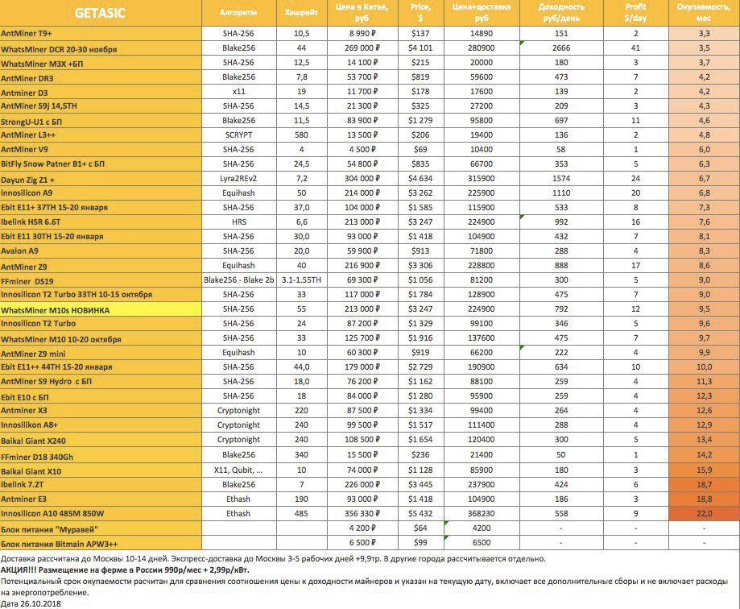The height and width of the screenshot is (609, 740).
Task: Click BitFly Snow Patner B1+ с БП cell
Action: (101, 164)
